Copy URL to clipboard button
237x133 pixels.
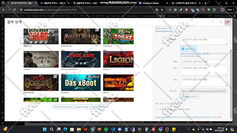(x=190, y=97)
